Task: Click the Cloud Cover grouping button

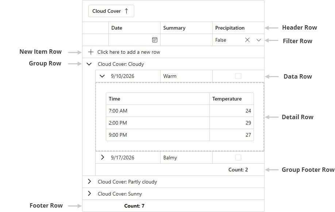Action: click(111, 11)
